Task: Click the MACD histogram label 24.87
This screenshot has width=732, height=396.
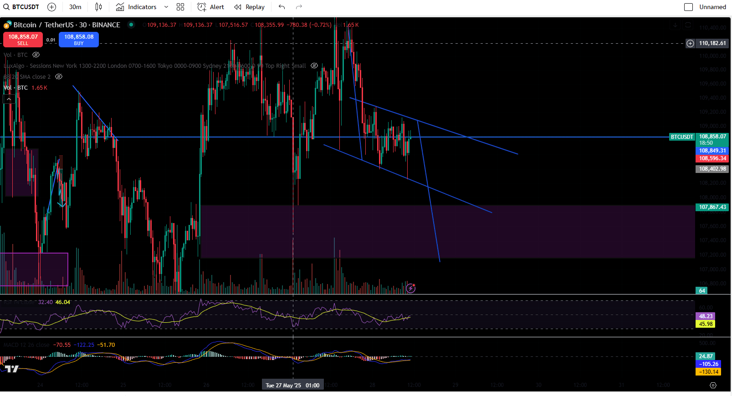Action: pos(706,356)
